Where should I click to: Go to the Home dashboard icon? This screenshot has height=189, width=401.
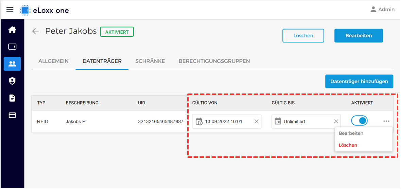[x=12, y=30]
